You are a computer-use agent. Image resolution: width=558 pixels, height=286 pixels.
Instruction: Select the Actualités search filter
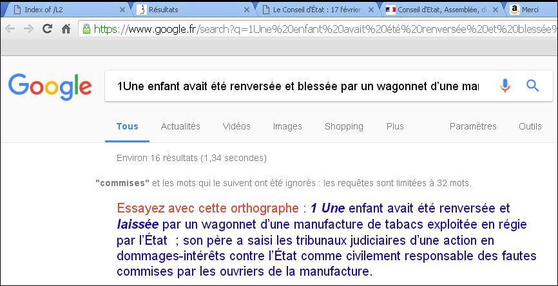click(x=180, y=126)
